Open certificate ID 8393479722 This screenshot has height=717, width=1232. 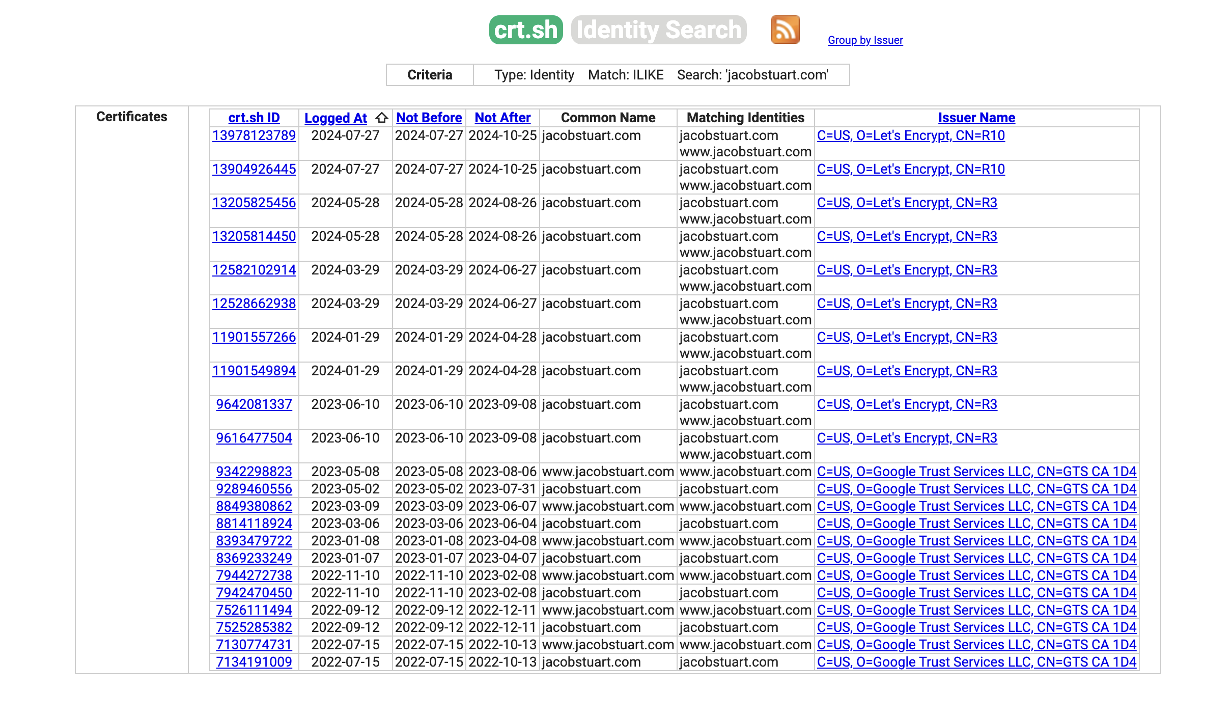pos(254,541)
